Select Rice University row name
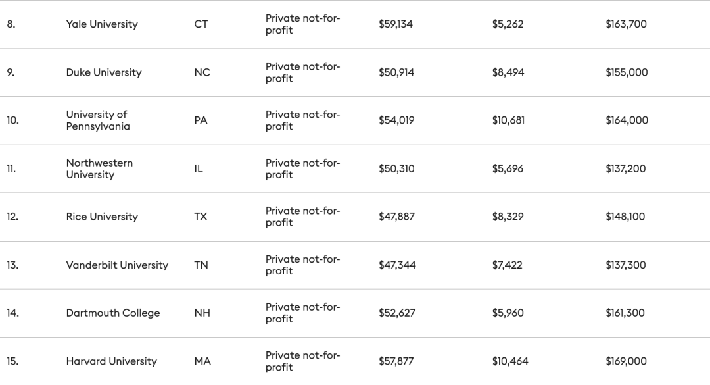The width and height of the screenshot is (710, 385). pyautogui.click(x=102, y=217)
